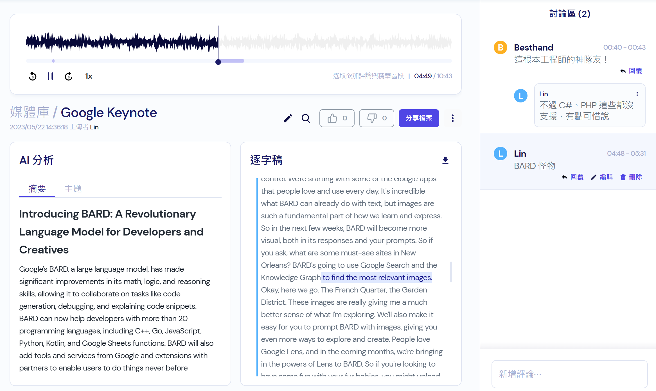The height and width of the screenshot is (391, 656).
Task: Open 媒體庫 breadcrumb link
Action: pyautogui.click(x=30, y=113)
